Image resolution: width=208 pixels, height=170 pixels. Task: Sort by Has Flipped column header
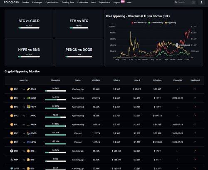pyautogui.click(x=195, y=80)
